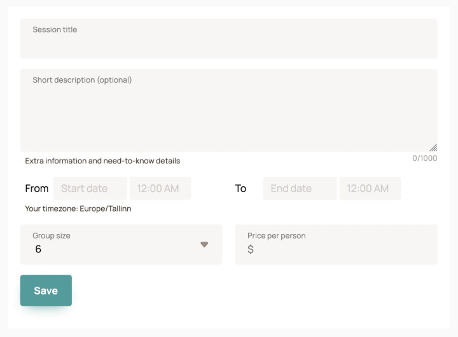This screenshot has width=458, height=337.
Task: Click the To label
Action: pos(240,188)
